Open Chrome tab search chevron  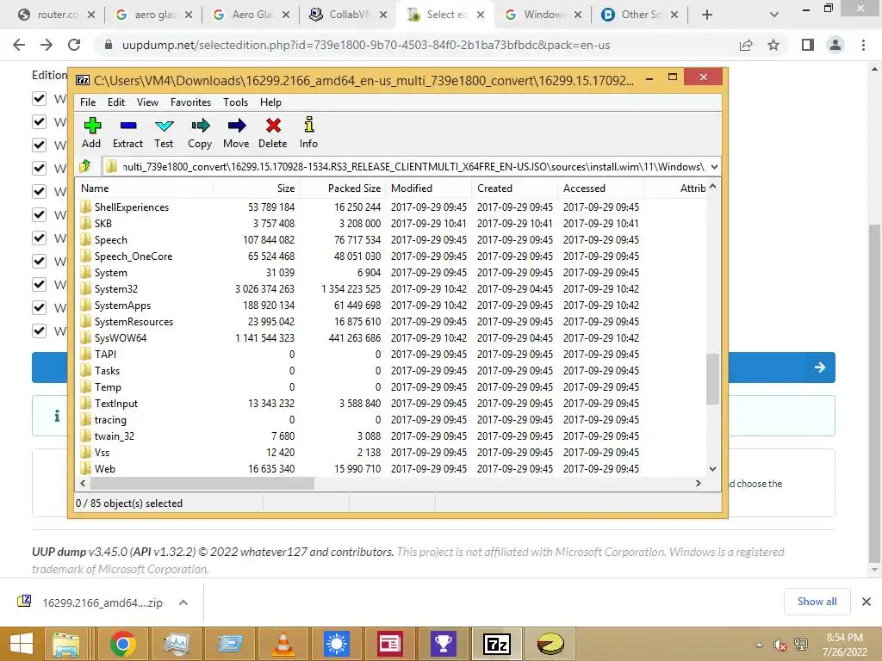[774, 15]
